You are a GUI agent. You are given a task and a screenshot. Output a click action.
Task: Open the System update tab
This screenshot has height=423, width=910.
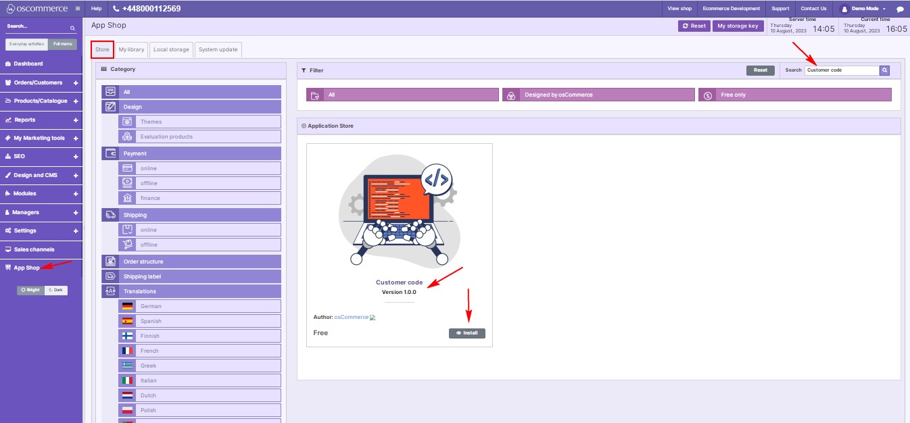tap(218, 49)
